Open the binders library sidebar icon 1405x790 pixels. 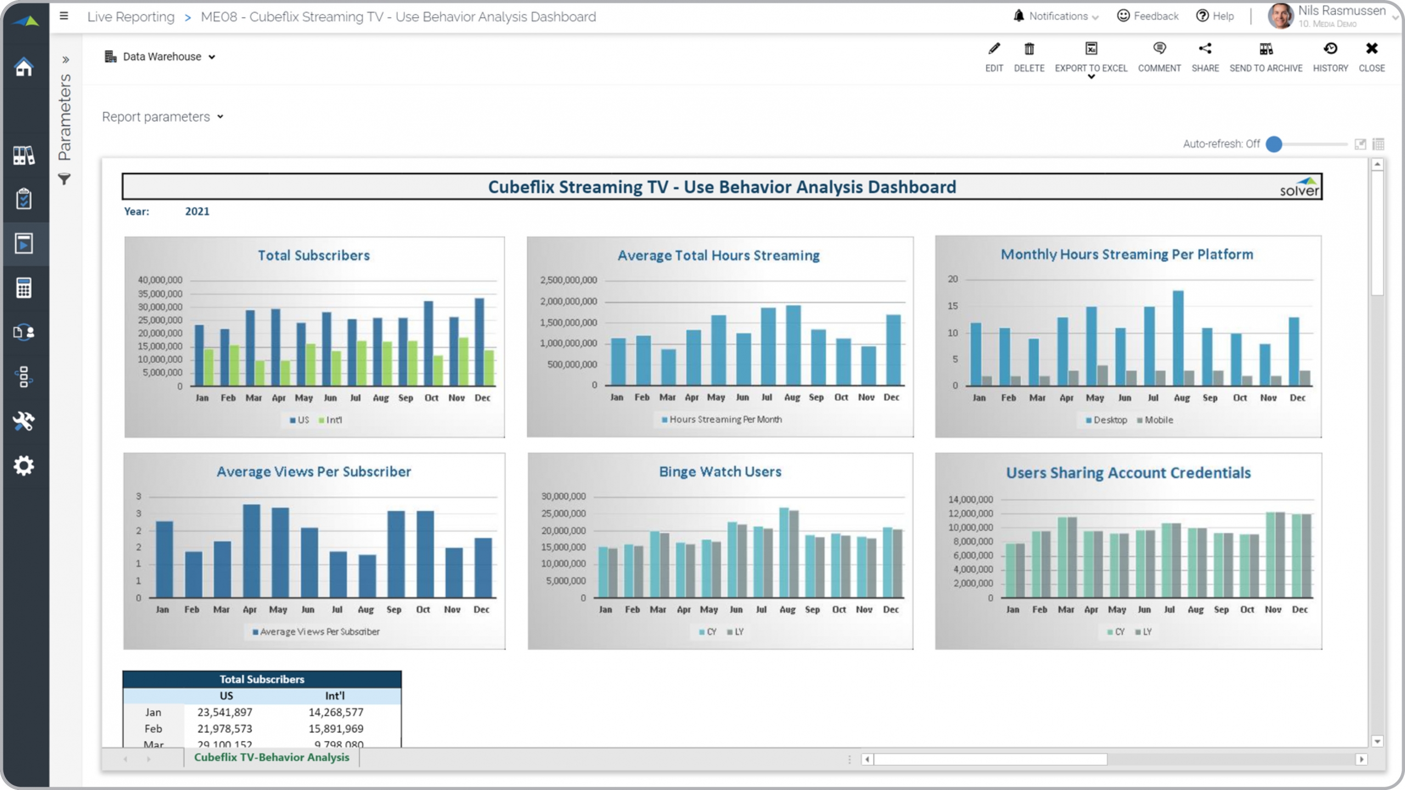tap(24, 155)
